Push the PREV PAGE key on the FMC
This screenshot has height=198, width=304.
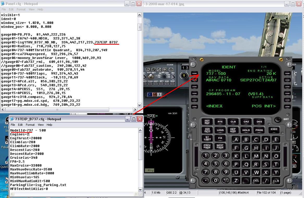[x=207, y=146]
